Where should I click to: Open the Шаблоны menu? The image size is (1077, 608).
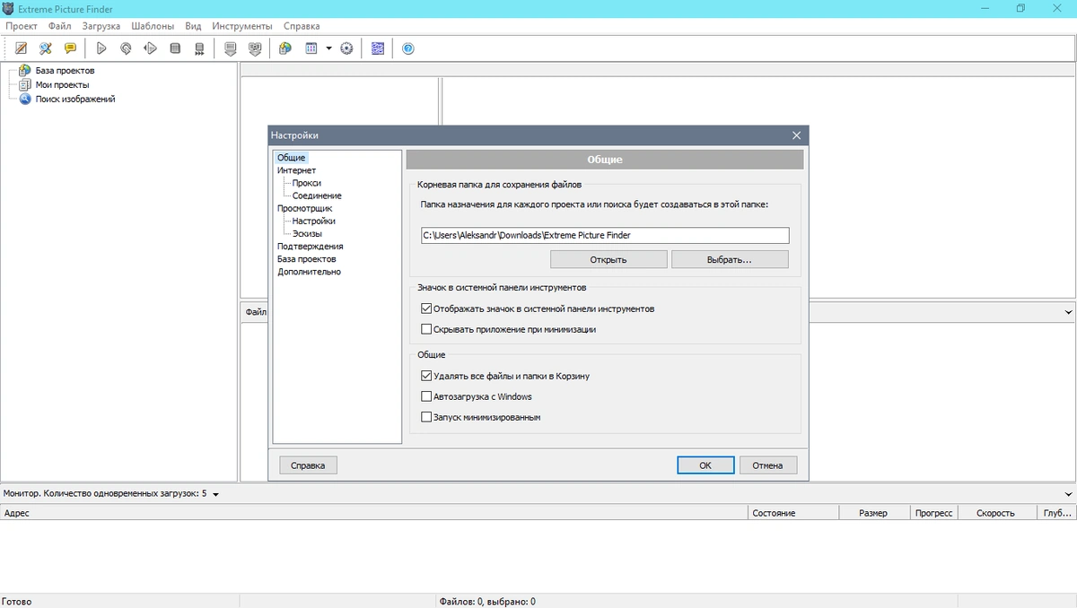pos(153,26)
